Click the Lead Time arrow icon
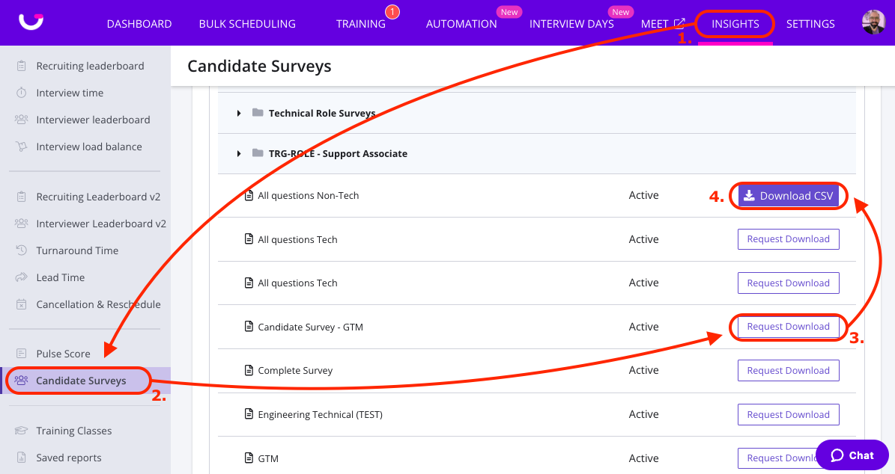The width and height of the screenshot is (895, 474). pyautogui.click(x=21, y=277)
